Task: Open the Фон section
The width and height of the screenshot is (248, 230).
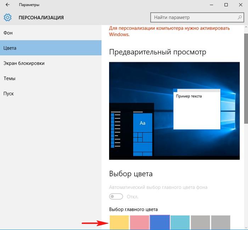Action: point(51,33)
